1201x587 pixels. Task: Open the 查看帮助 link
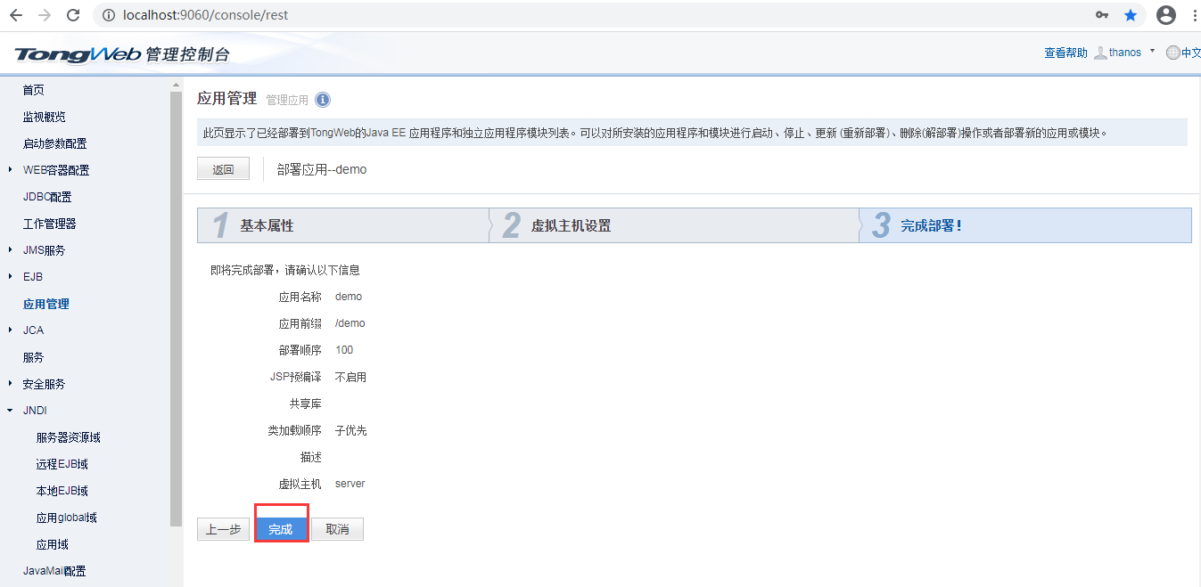1065,53
